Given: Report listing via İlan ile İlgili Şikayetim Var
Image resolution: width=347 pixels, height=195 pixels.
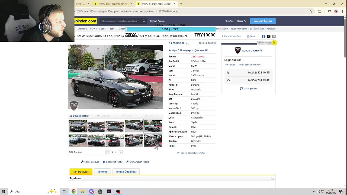Looking at the screenshot, I should point(191,153).
